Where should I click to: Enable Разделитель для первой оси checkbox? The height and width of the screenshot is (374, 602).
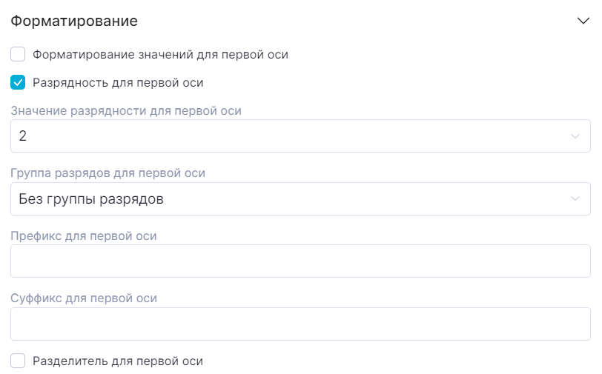tap(19, 361)
